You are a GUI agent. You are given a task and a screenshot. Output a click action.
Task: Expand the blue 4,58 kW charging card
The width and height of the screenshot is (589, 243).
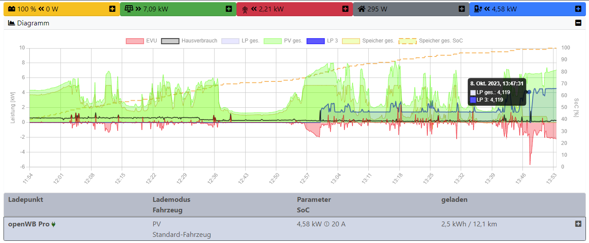click(578, 9)
